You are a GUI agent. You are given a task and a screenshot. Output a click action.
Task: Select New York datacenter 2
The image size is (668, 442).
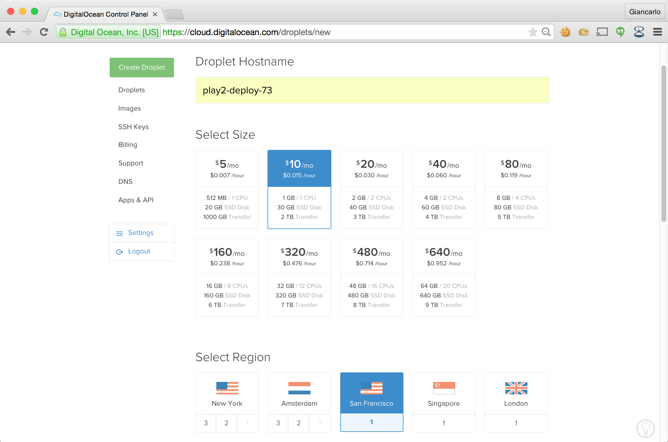[x=226, y=423]
